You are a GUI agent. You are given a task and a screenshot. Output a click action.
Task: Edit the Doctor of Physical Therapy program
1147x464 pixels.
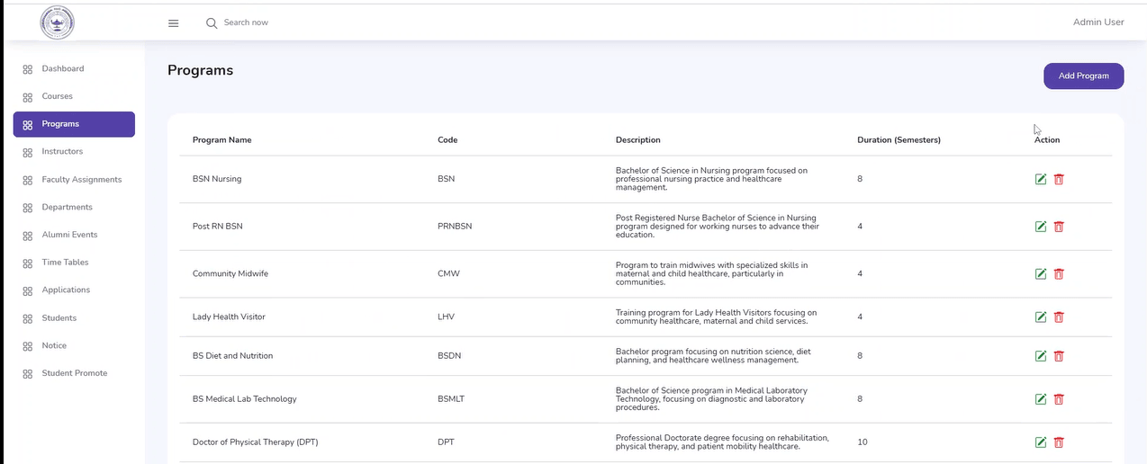tap(1041, 442)
